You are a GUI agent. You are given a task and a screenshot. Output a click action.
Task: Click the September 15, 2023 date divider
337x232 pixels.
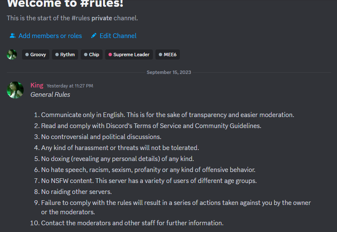tap(168, 72)
